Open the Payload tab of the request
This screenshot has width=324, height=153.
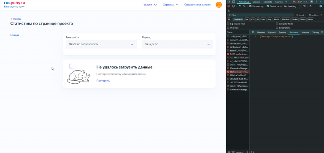point(272,32)
